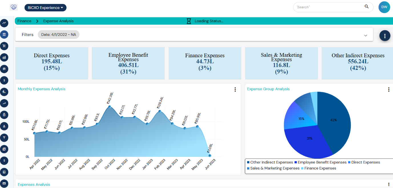Image resolution: width=393 pixels, height=188 pixels.
Task: Open the dark circular three-dot actions menu
Action: tap(385, 36)
